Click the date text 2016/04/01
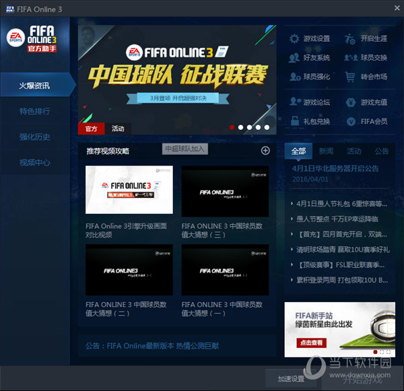Screen dimensions: 404x391 [310, 179]
